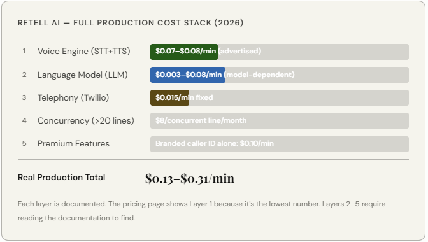This screenshot has height=242, width=428.
Task: Click the '(model-dependent)' text in the LLM bar
Action: (259, 75)
